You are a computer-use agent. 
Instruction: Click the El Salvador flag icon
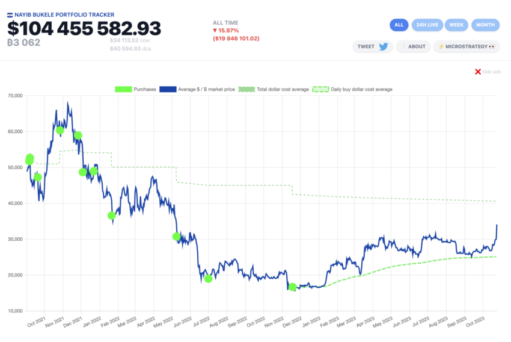click(x=10, y=14)
